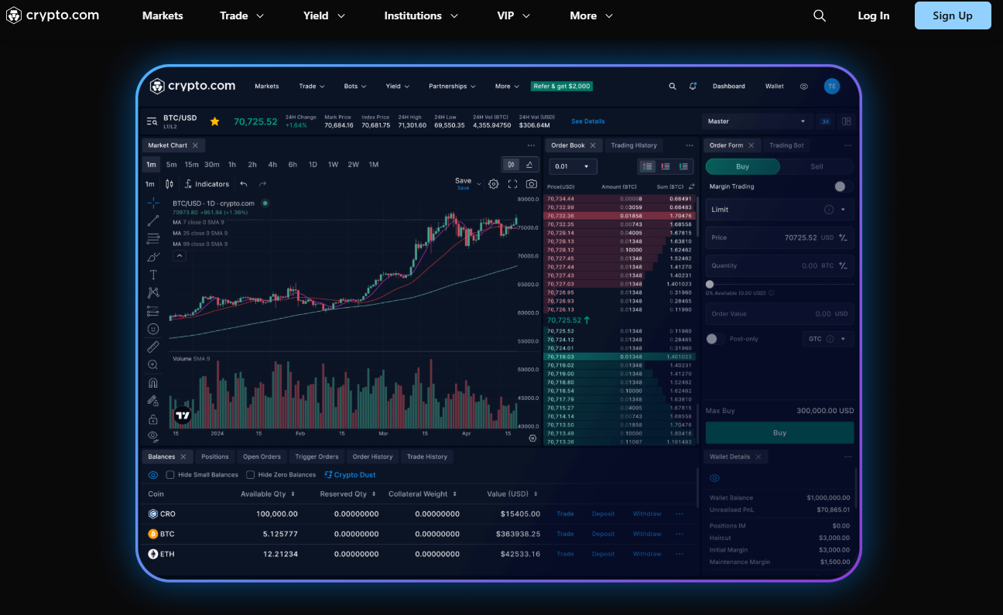Open the GTC time-in-force dropdown

[x=827, y=339]
